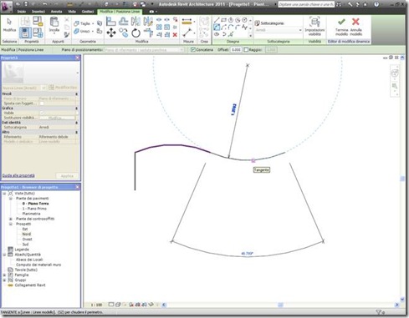Click the help question mark icon
The width and height of the screenshot is (409, 318).
point(376,4)
